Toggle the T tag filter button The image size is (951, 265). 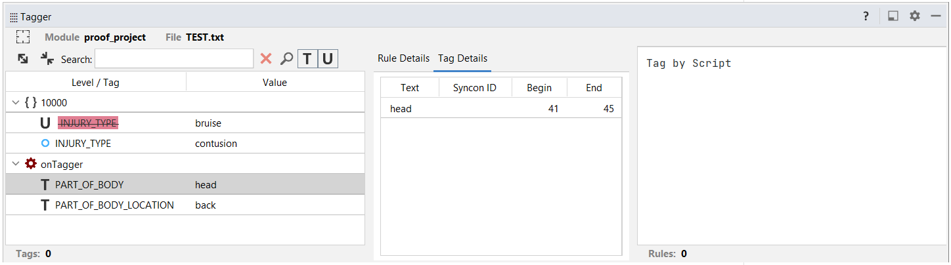307,59
